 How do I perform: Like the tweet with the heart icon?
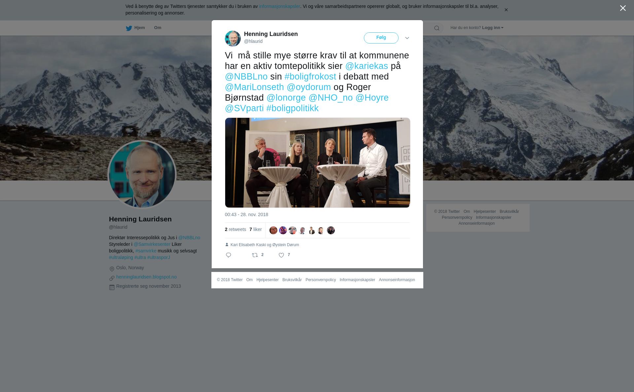point(281,255)
